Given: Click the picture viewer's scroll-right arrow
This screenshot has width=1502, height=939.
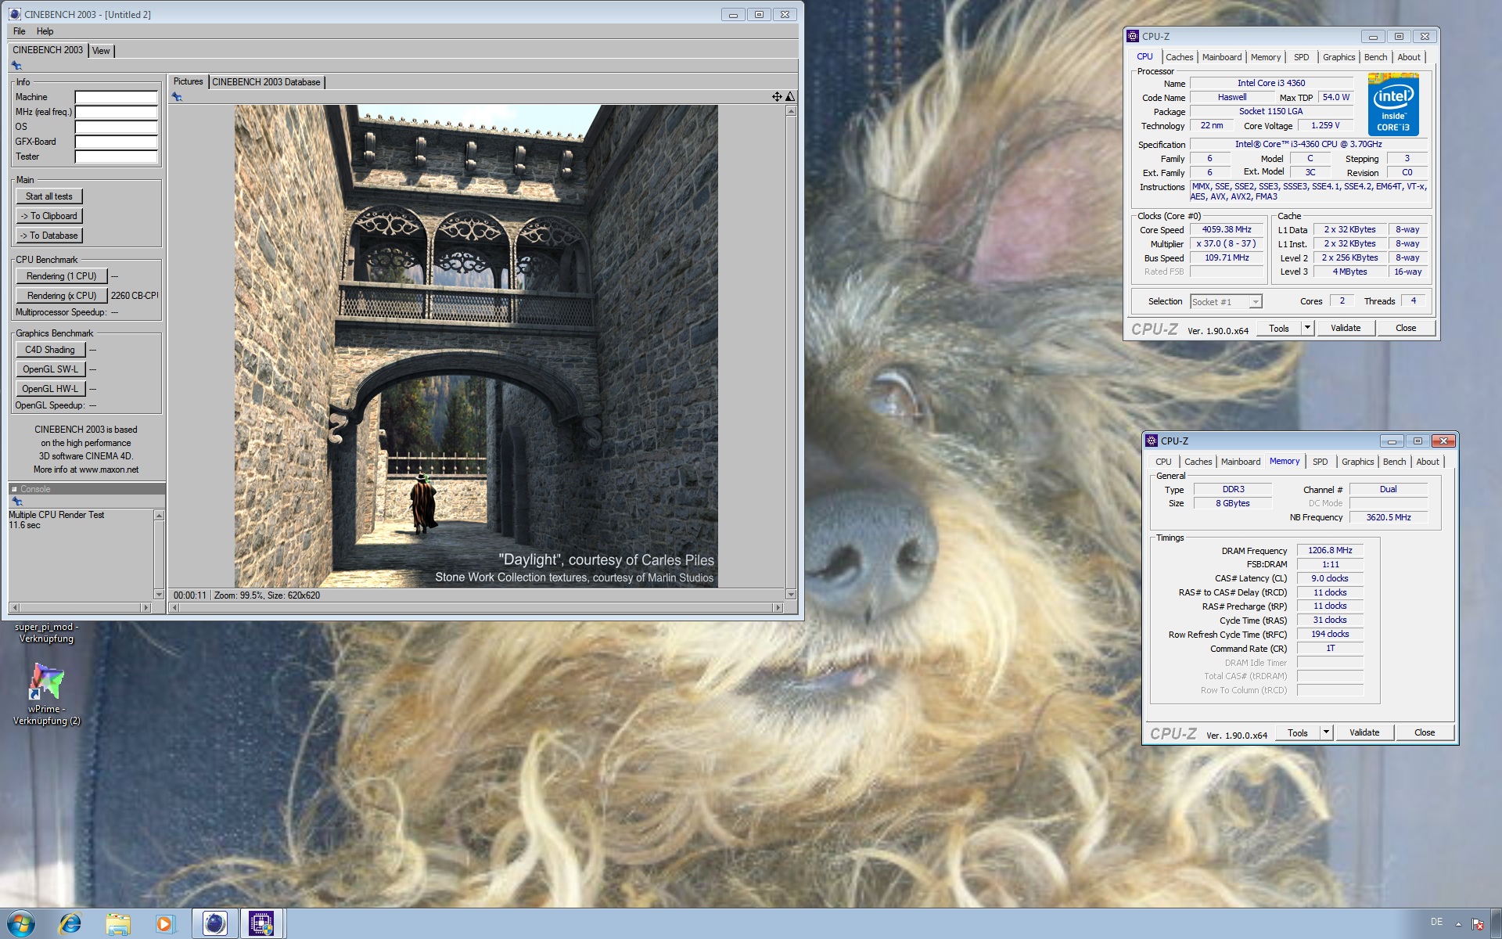Looking at the screenshot, I should [x=778, y=608].
